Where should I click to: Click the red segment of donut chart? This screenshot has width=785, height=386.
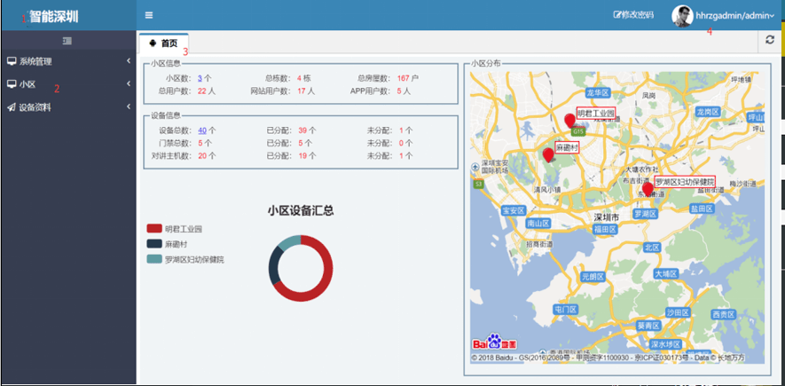(326, 283)
